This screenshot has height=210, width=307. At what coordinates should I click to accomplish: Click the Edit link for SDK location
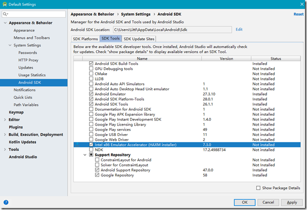[x=239, y=29]
